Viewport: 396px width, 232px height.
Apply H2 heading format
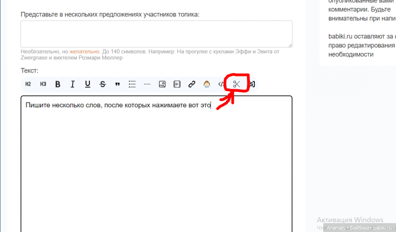pos(28,84)
